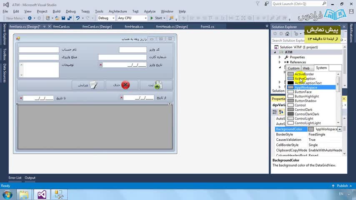356x200 pixels.
Task: Collapse the ATM project node
Action: 275,52
